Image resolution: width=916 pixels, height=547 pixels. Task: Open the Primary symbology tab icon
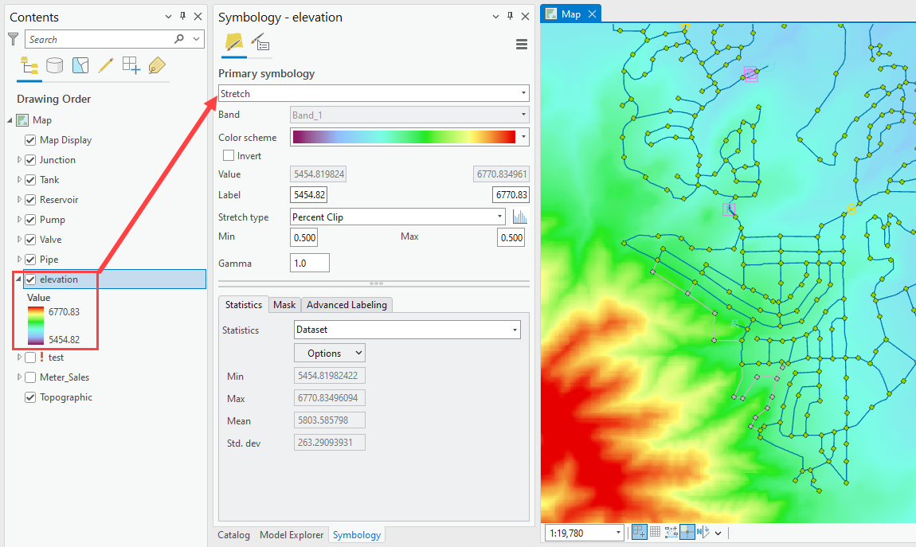(x=233, y=43)
